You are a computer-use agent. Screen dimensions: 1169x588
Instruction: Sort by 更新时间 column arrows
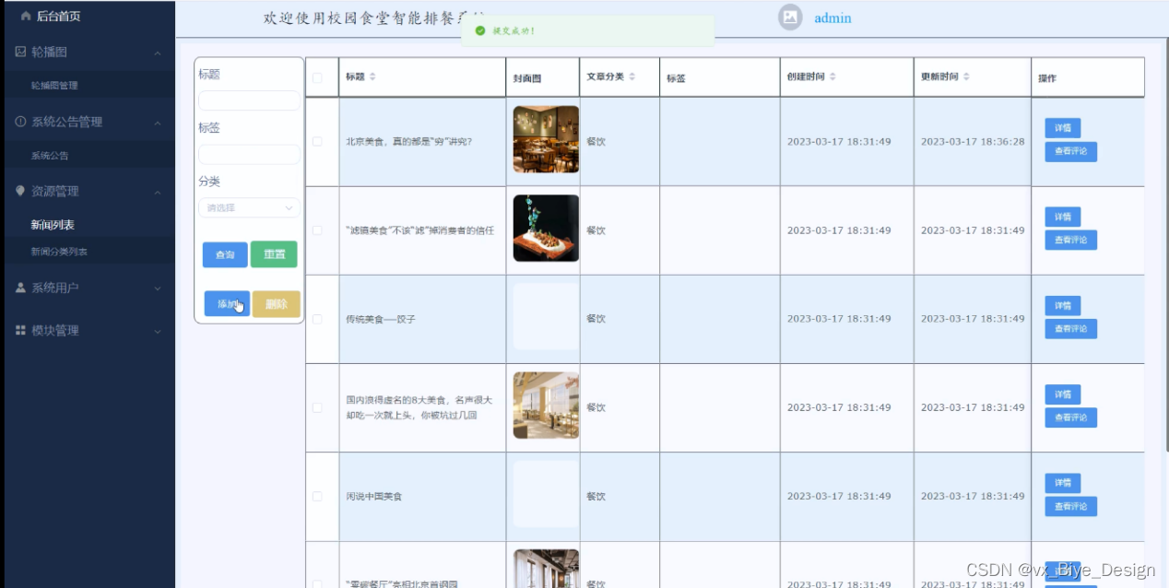966,76
